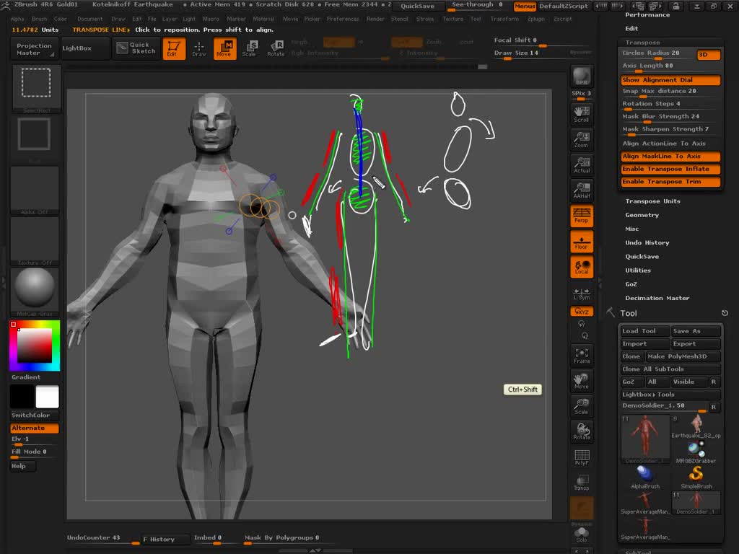This screenshot has height=554, width=739.
Task: Toggle PolyF polyframe display
Action: point(582,457)
